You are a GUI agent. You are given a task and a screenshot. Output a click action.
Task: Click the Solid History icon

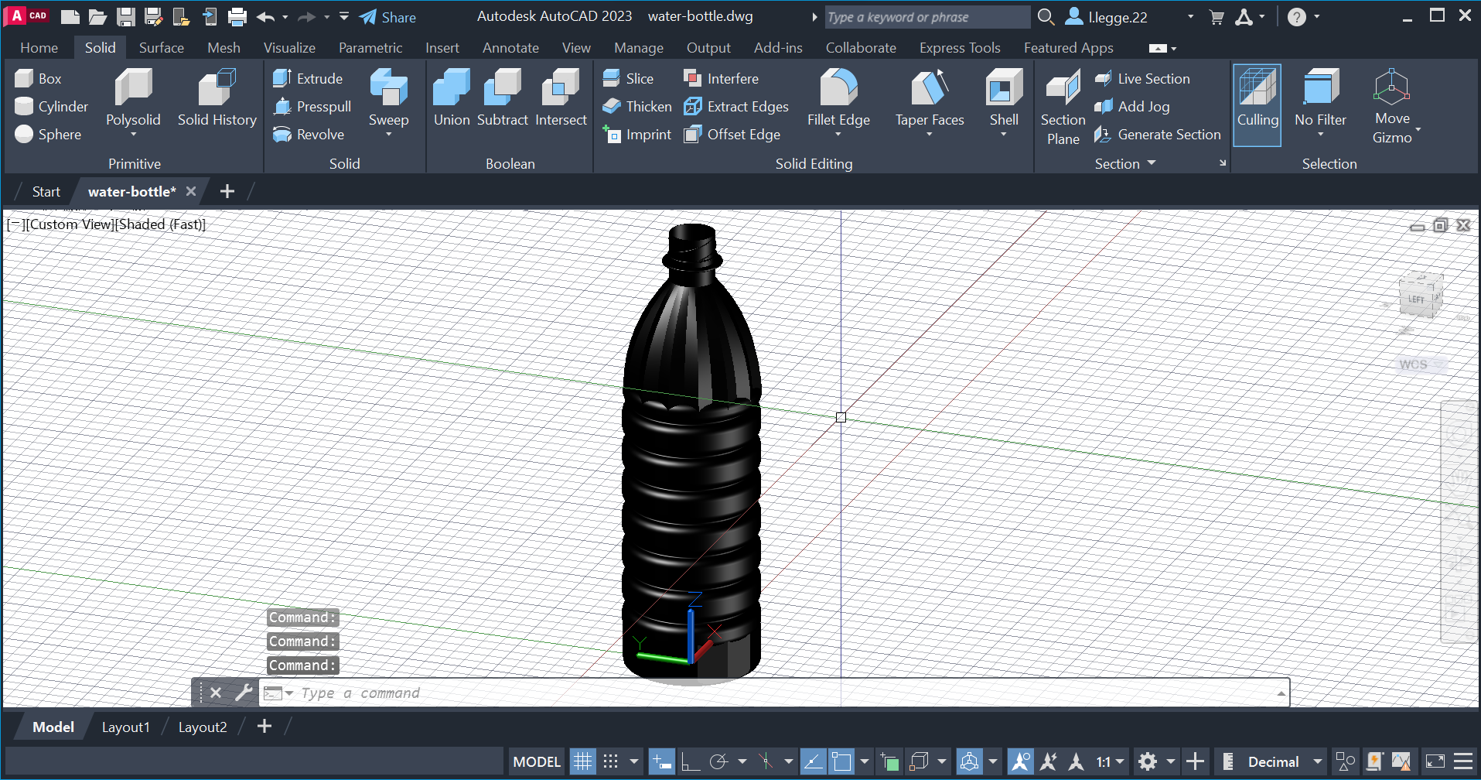pyautogui.click(x=217, y=87)
